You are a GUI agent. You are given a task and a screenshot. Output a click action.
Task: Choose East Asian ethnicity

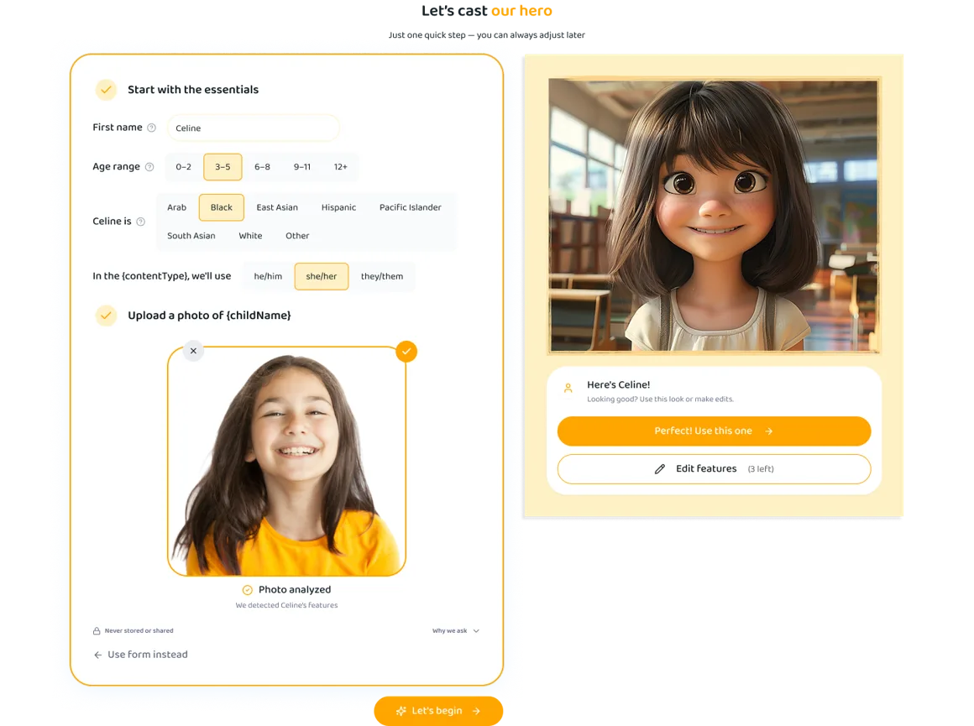[x=277, y=207]
